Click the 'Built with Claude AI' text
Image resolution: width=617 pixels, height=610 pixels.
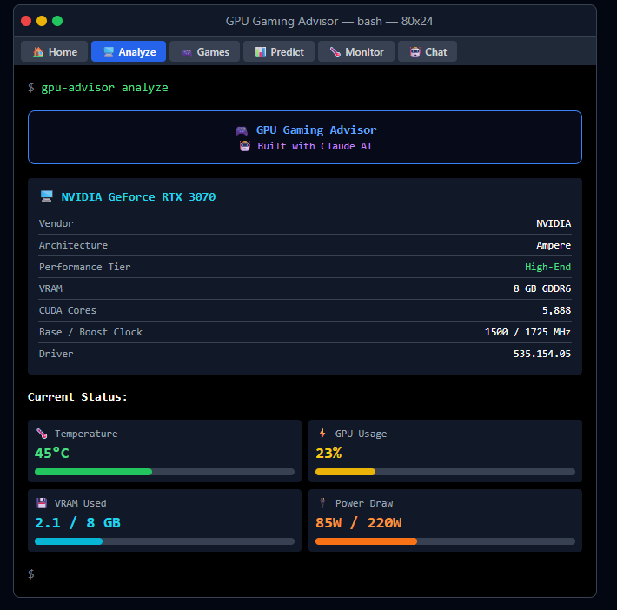[x=315, y=146]
